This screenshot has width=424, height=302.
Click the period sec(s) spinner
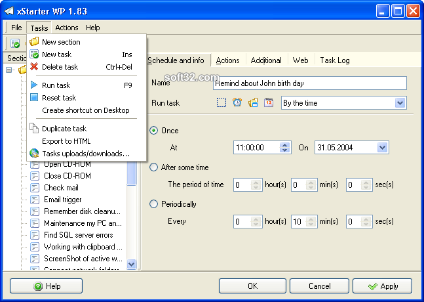coord(366,184)
